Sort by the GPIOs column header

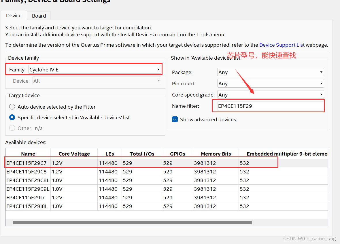coord(177,154)
